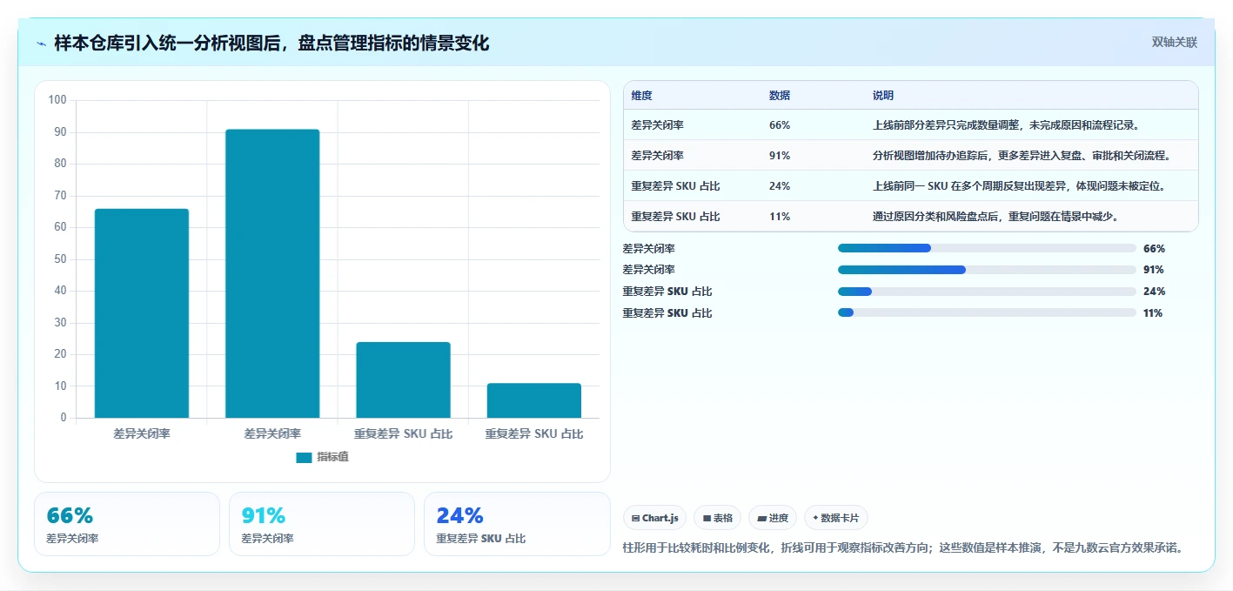Click the description starting 上线前同一 SKU
Viewport: 1233px width, 591px height.
click(1019, 186)
